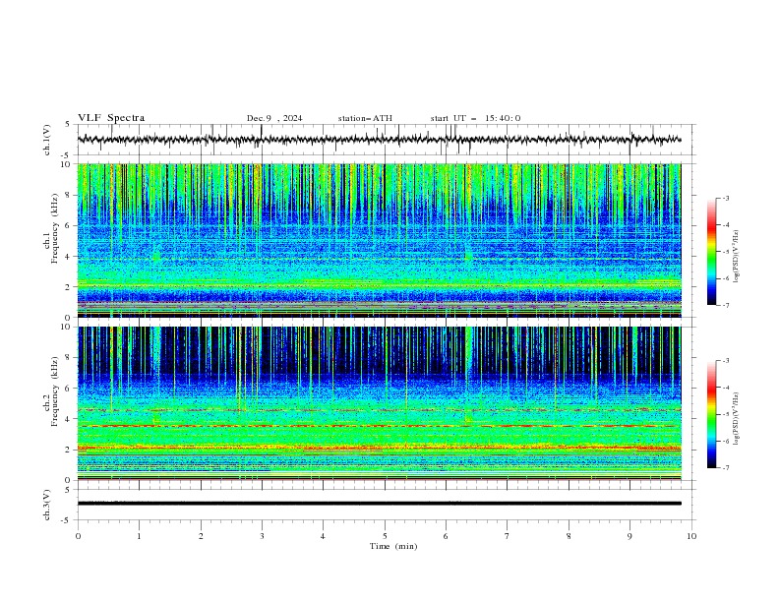Viewport: 779px width, 602px height.
Task: Click the time axis tick label "2"
Action: [201, 536]
